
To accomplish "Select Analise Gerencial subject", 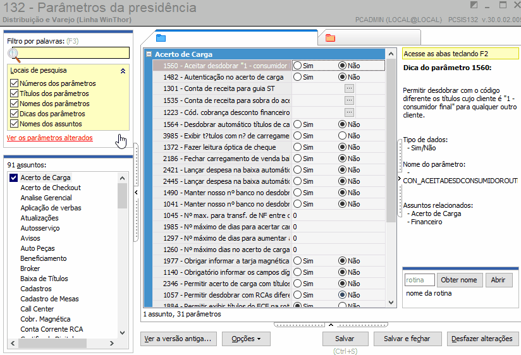I will coord(46,198).
